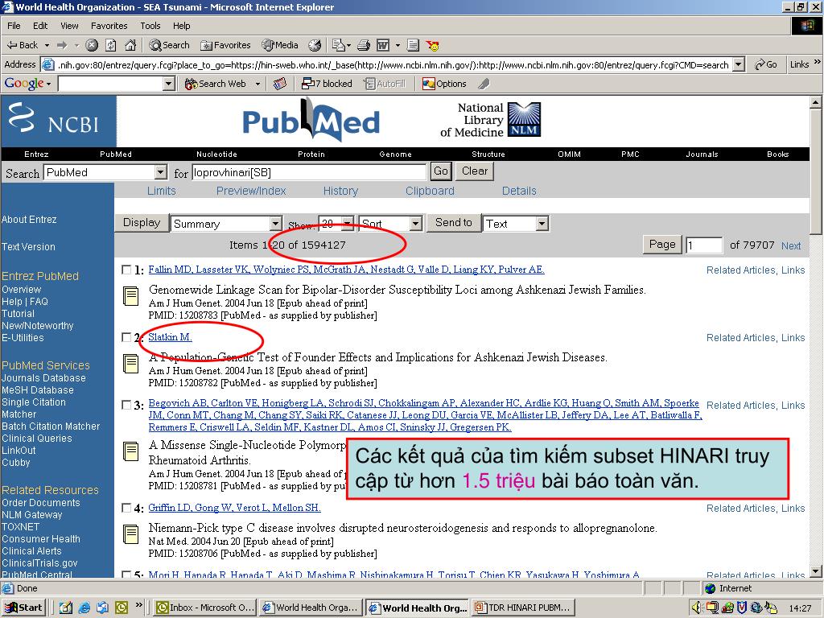This screenshot has height=618, width=824.
Task: Click the Forward arrow in the toolbar
Action: [62, 45]
